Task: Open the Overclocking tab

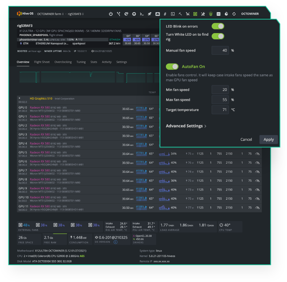Action: pos(63,62)
